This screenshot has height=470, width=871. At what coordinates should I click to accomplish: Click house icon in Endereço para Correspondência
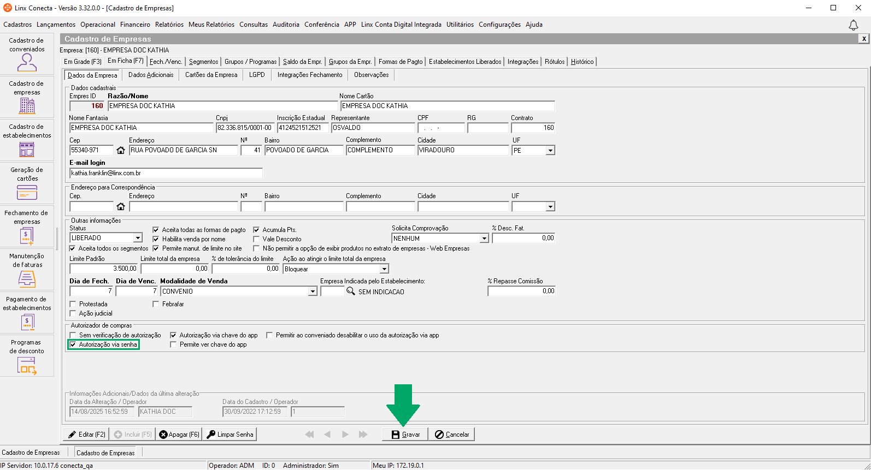(x=121, y=206)
